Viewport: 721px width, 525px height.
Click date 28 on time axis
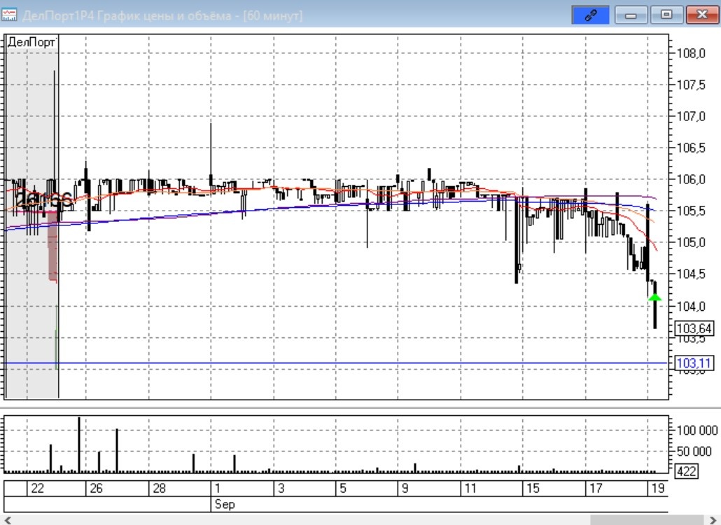[159, 488]
